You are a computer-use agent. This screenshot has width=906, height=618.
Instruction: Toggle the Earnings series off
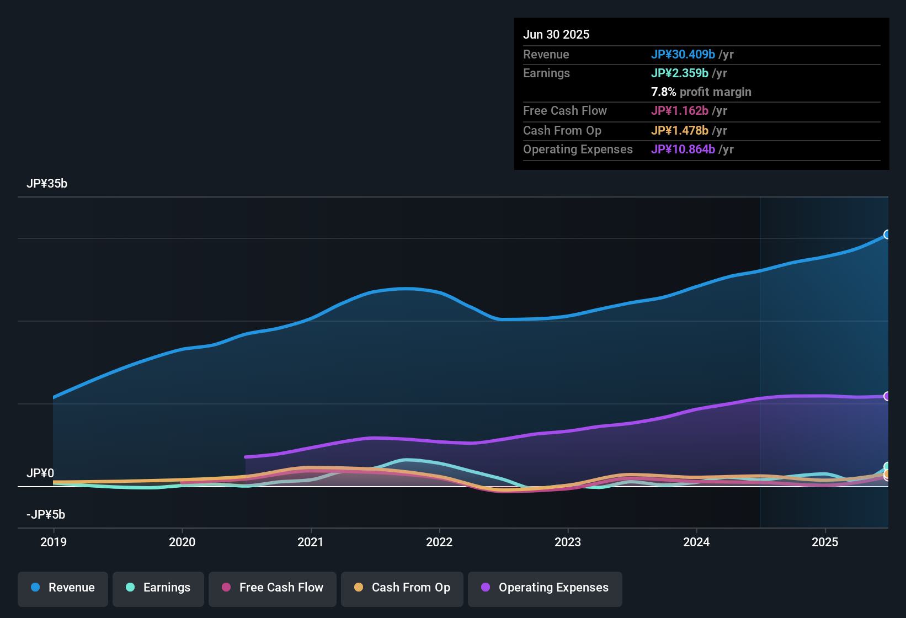tap(158, 588)
